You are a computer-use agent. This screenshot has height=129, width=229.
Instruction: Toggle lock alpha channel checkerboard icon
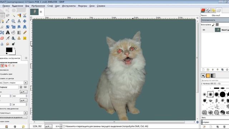pyautogui.click(x=217, y=25)
